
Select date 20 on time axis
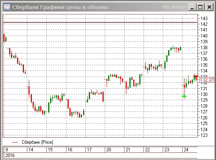109,149
